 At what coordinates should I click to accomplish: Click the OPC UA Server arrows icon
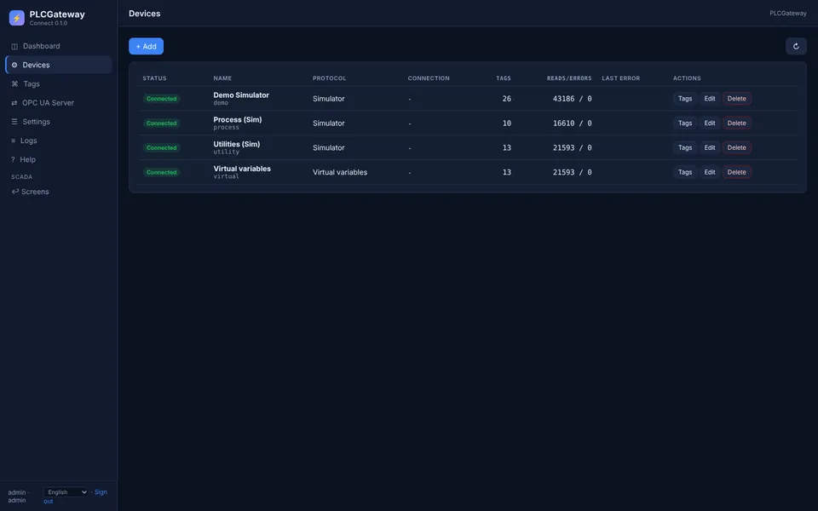coord(14,103)
